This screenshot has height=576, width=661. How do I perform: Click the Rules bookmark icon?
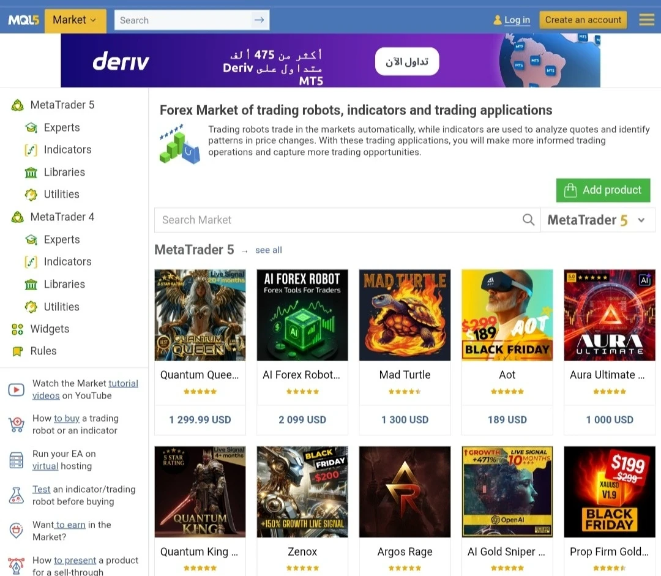pos(18,351)
